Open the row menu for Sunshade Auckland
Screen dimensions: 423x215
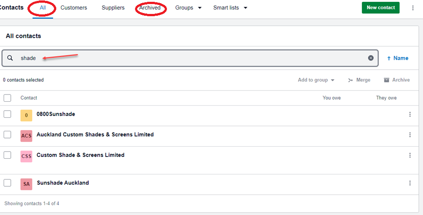410,183
